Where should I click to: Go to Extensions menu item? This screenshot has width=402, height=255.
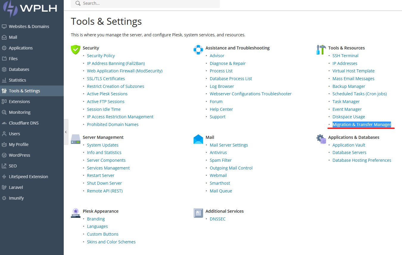point(32,102)
